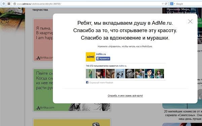This screenshot has width=202, height=126.
Task: Click the AdMe.ru link in likes count text
Action: [123, 66]
